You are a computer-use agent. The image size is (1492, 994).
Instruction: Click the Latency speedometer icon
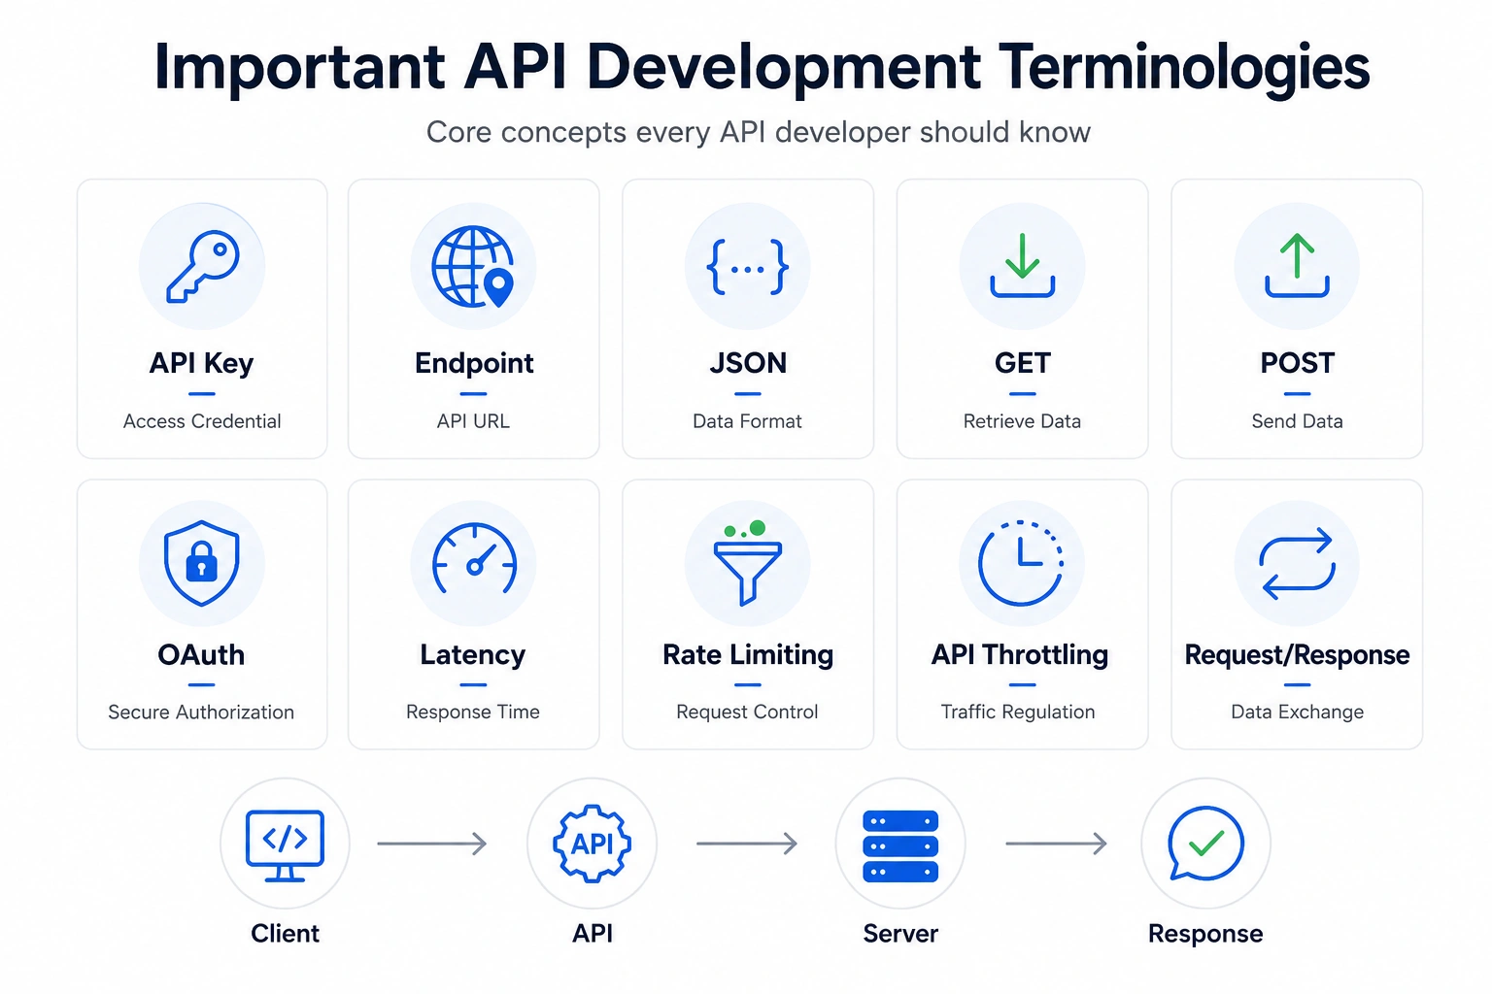tap(474, 558)
